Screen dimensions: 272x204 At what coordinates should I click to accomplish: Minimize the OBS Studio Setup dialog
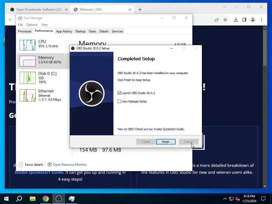tap(172, 48)
